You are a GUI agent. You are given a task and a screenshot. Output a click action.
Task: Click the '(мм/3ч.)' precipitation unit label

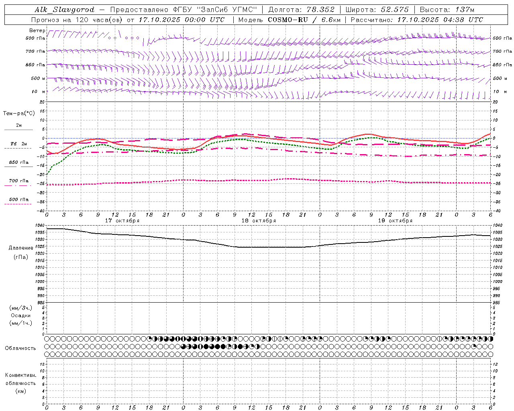pos(21,308)
